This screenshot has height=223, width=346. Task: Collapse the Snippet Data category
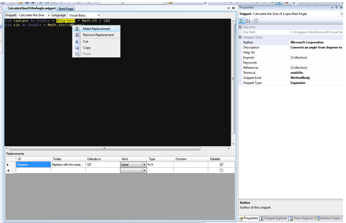coord(240,37)
